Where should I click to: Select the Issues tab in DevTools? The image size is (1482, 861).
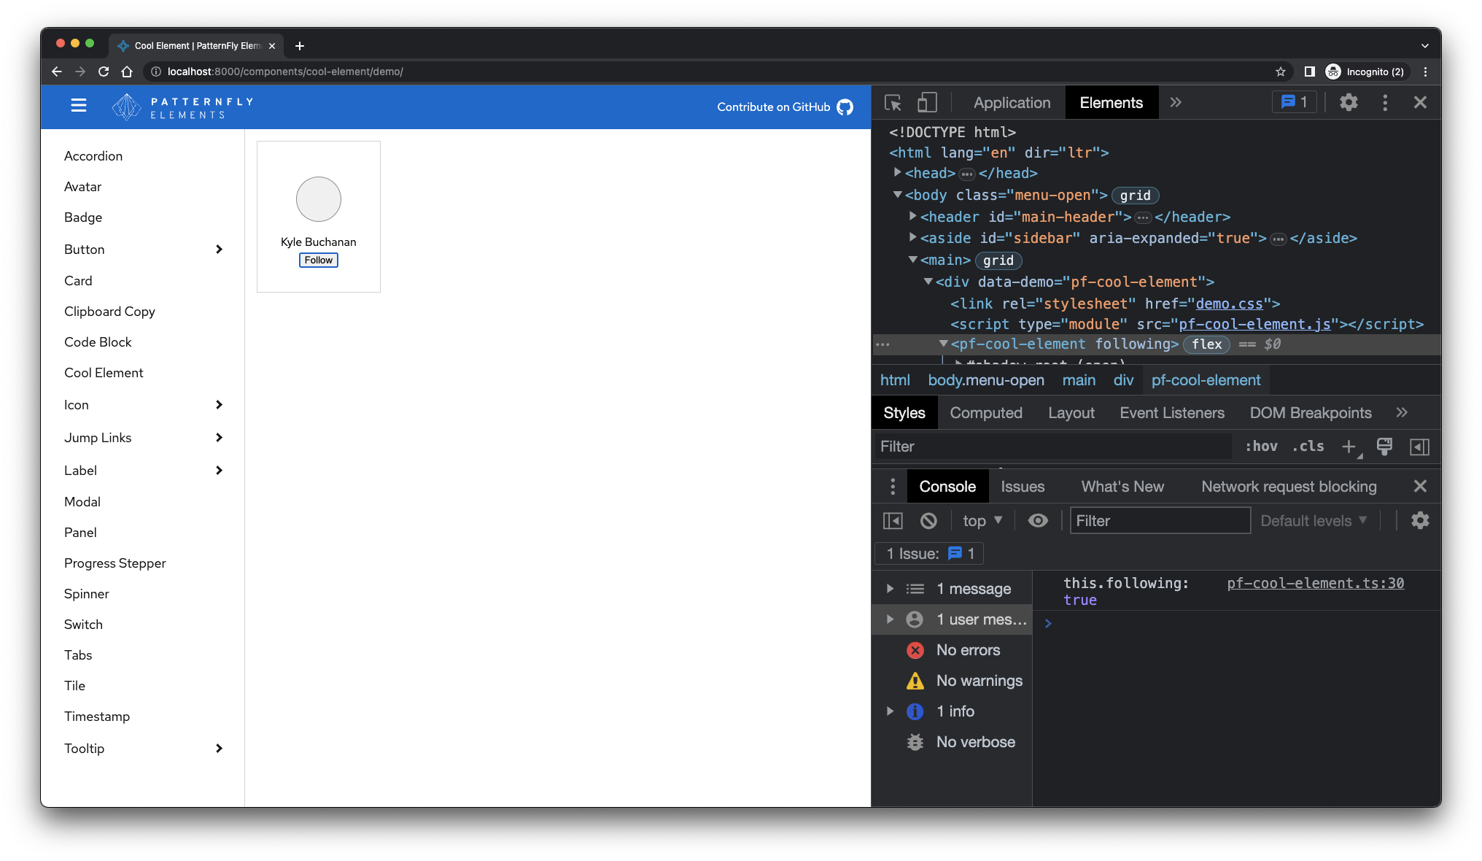pyautogui.click(x=1022, y=486)
